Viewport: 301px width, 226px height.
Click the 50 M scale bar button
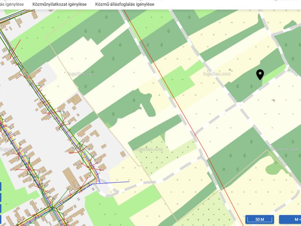click(x=260, y=219)
